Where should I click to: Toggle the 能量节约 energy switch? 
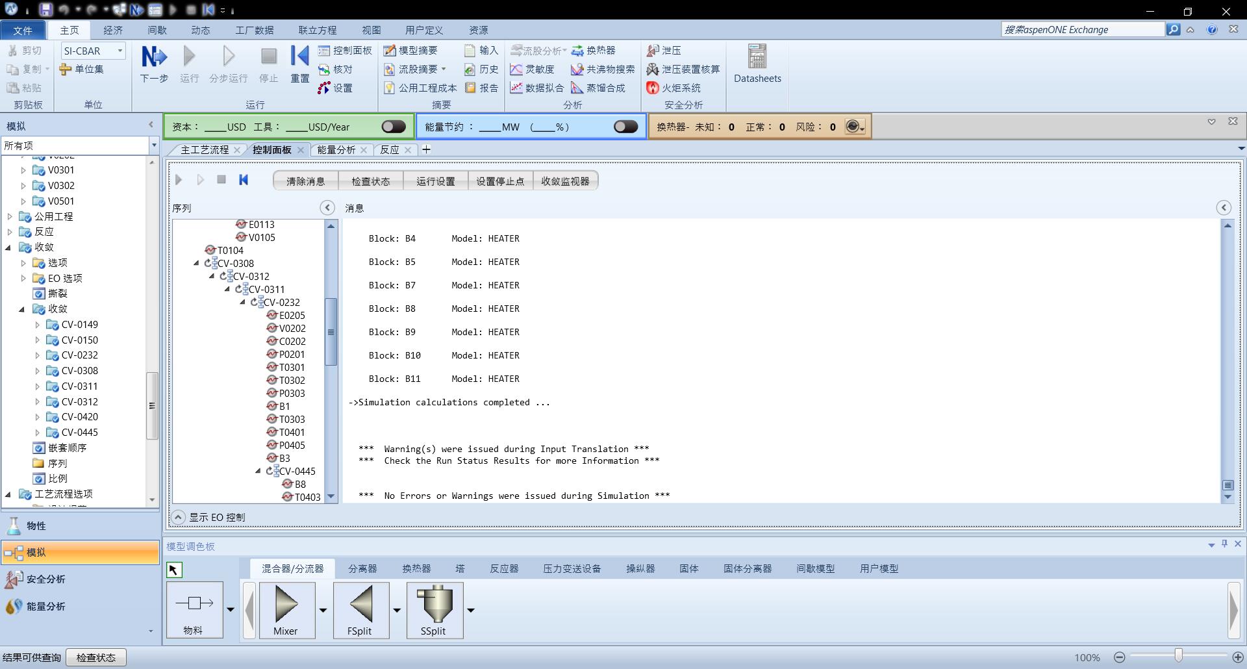click(626, 127)
